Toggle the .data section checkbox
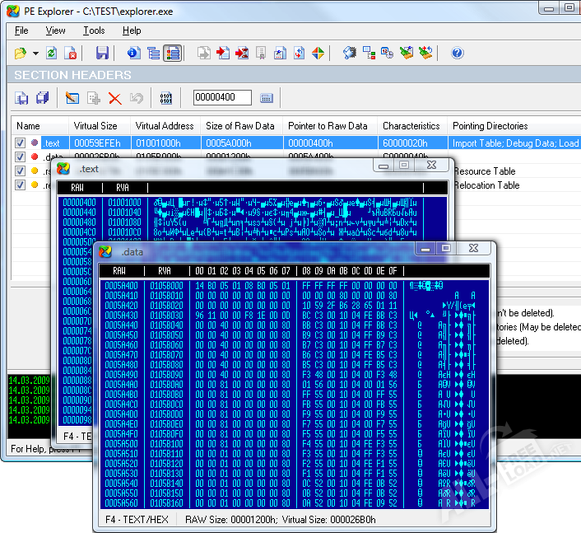 point(21,157)
